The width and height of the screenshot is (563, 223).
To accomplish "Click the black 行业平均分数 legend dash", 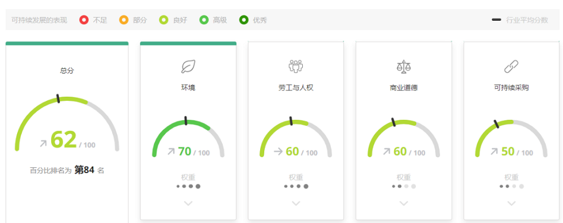I will pyautogui.click(x=496, y=20).
